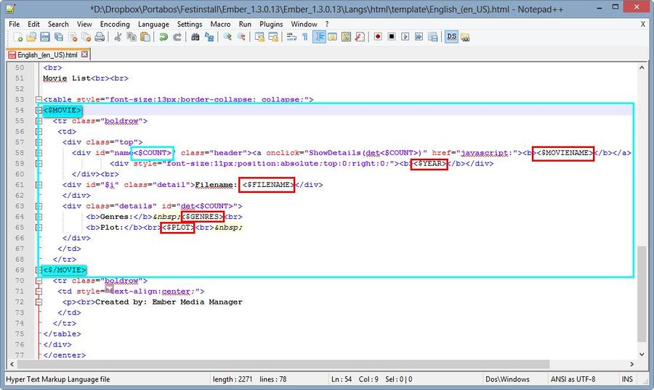The width and height of the screenshot is (654, 390).
Task: Collapse the fold marker on line 63
Action: coord(38,206)
